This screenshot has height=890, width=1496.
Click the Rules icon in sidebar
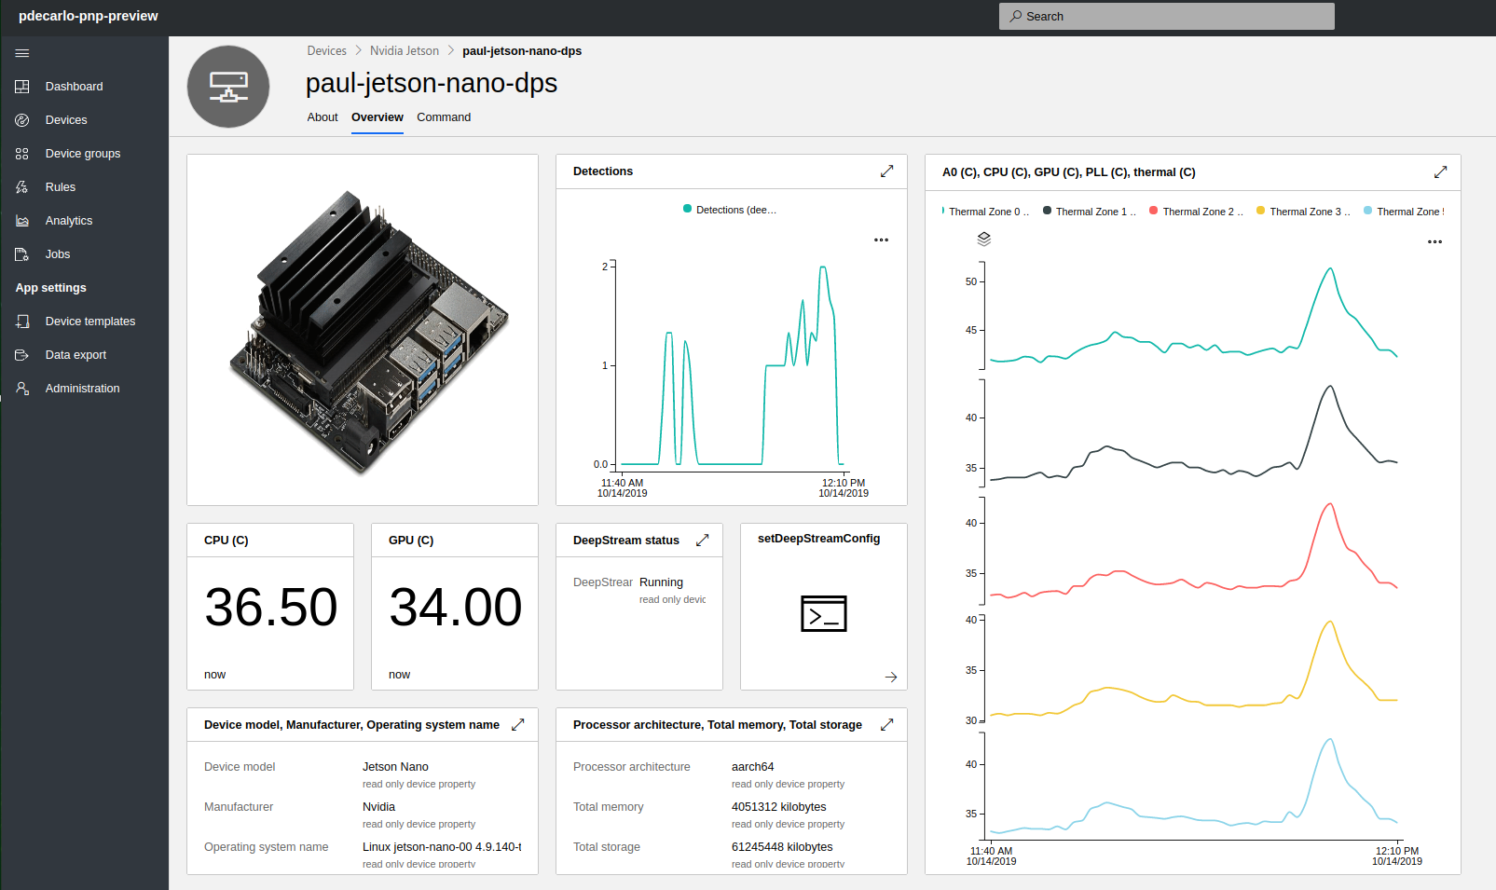click(x=22, y=186)
